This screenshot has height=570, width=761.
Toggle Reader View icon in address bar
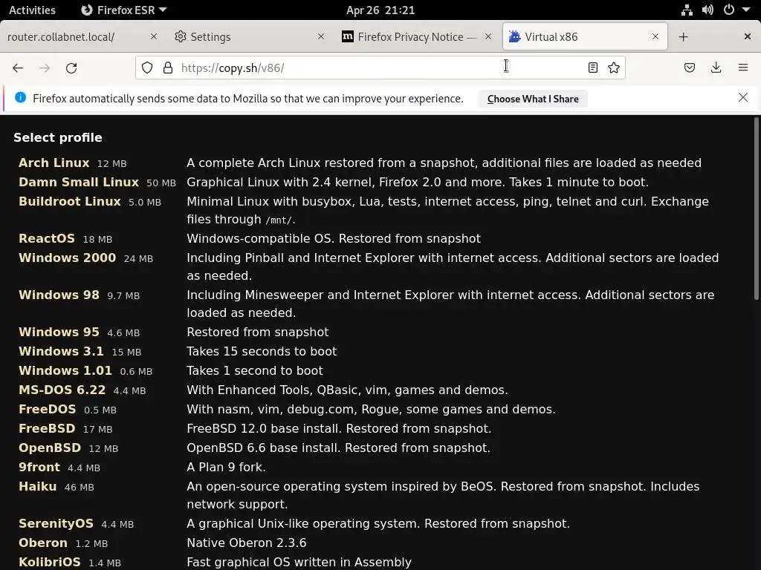point(592,68)
